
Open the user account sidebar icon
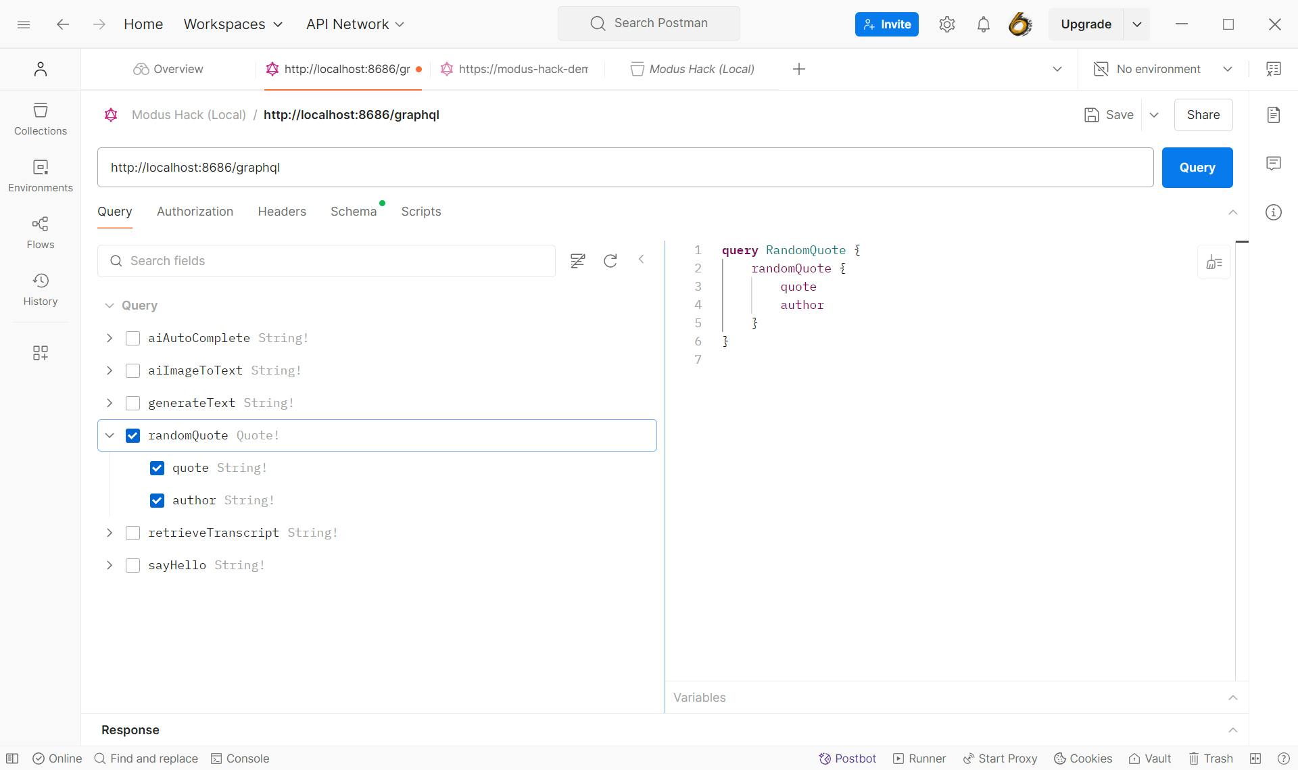[x=41, y=69]
